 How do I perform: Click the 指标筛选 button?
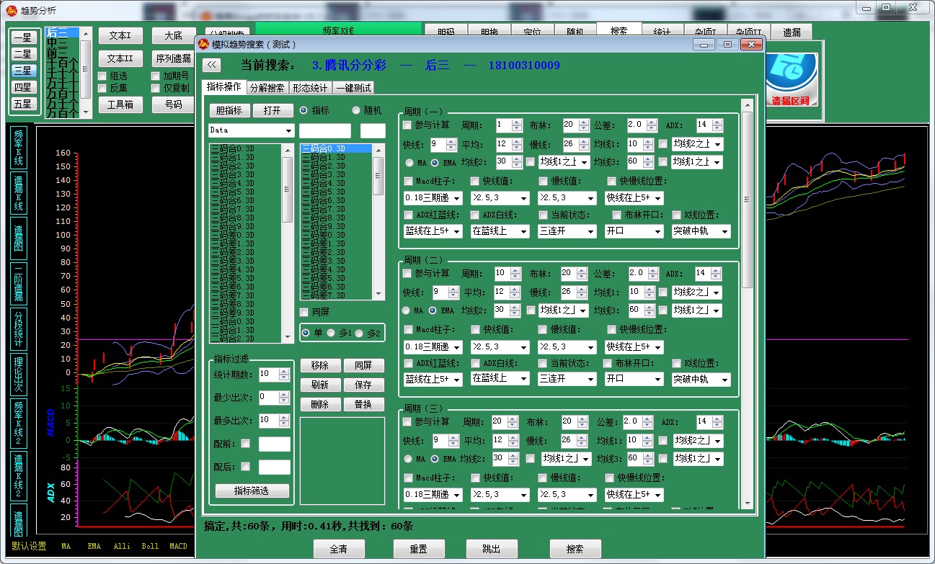pyautogui.click(x=252, y=491)
